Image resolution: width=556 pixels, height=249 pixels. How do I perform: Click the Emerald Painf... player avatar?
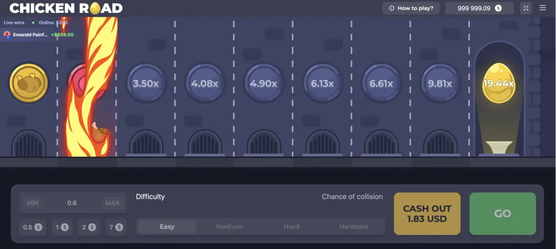[x=7, y=35]
